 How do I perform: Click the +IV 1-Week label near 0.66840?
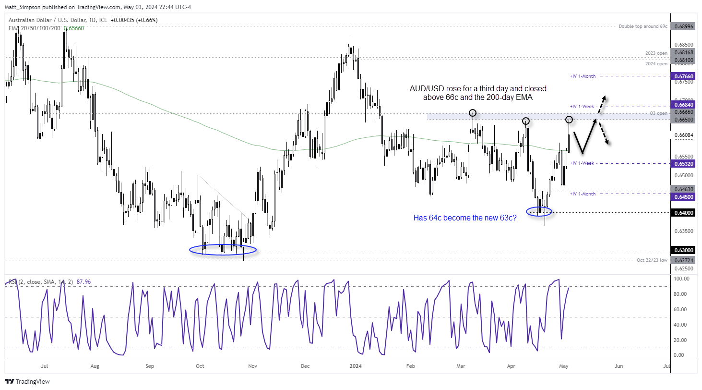click(582, 106)
